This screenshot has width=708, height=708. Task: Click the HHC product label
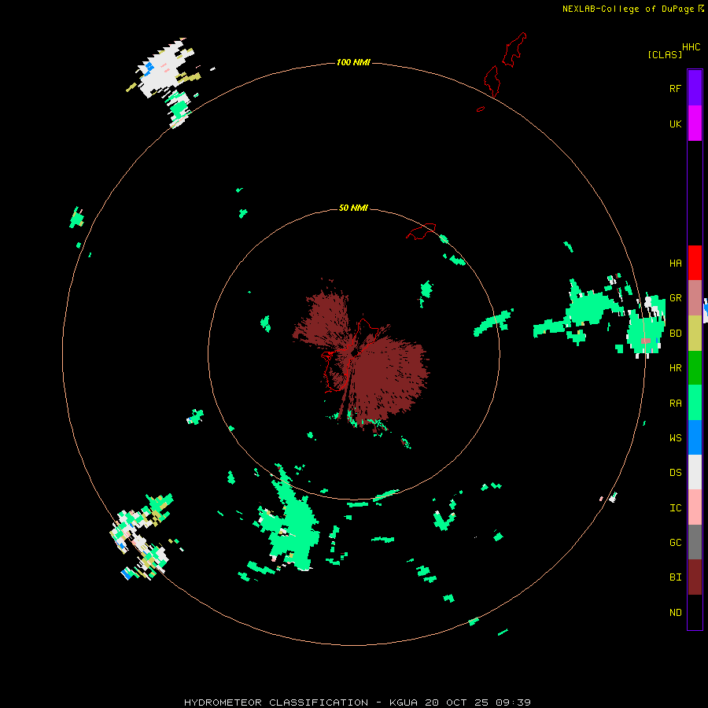(691, 47)
